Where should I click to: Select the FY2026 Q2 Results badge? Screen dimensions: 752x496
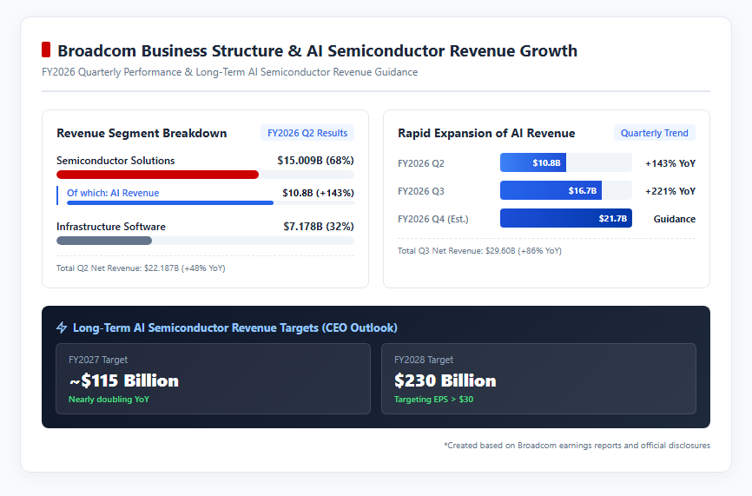(307, 133)
